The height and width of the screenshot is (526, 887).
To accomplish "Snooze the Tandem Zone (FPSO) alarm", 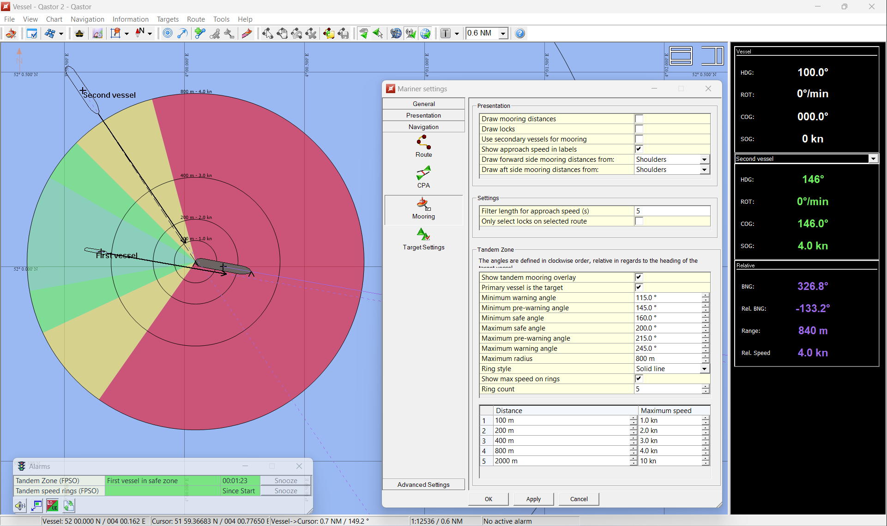I will click(285, 481).
